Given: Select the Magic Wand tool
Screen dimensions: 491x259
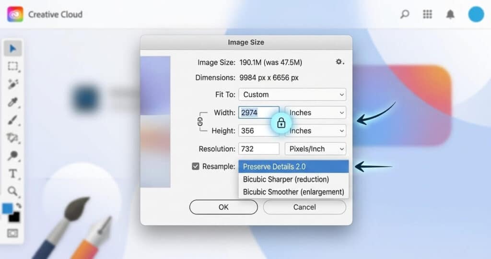Looking at the screenshot, I should 13,84.
